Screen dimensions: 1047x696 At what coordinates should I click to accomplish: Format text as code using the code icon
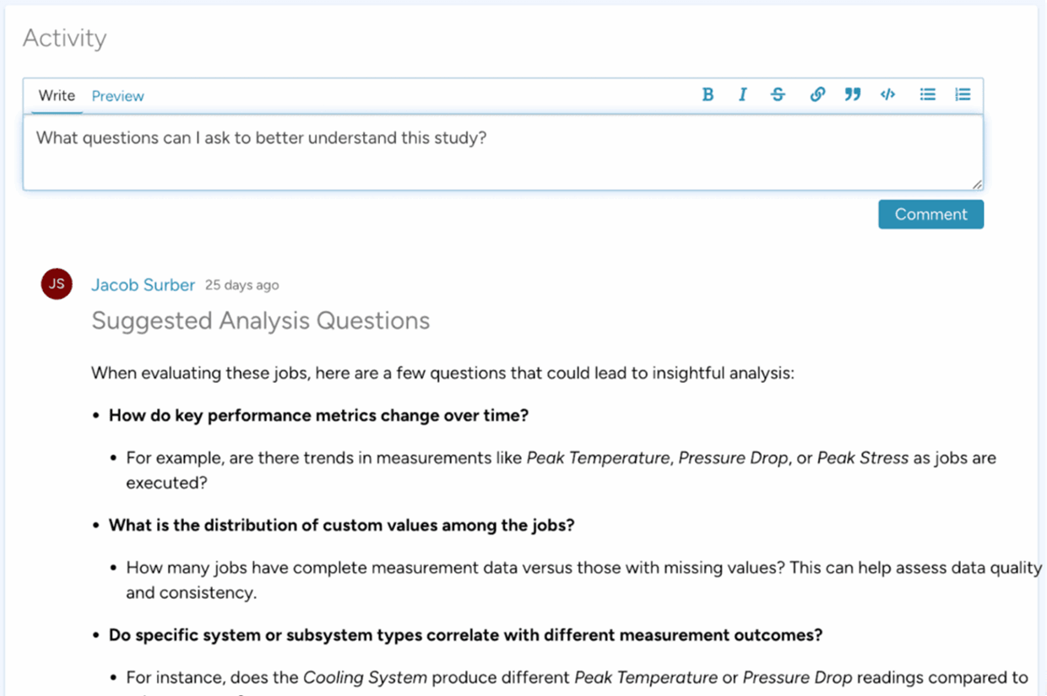click(887, 94)
